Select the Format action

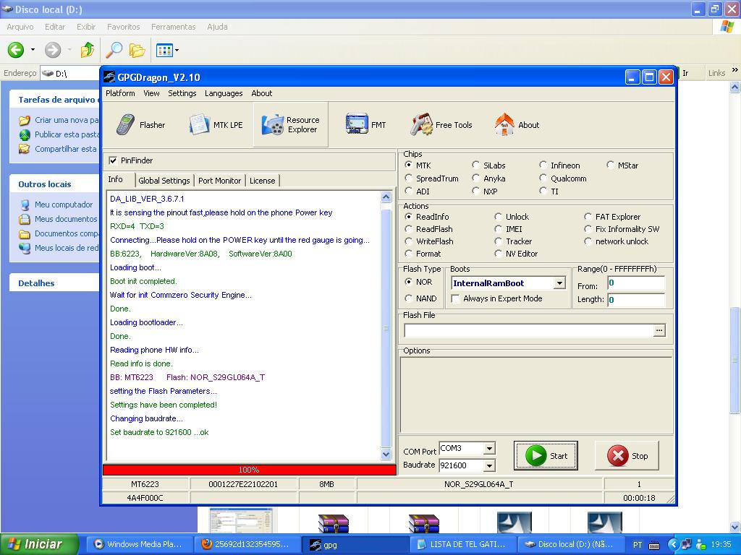(x=409, y=254)
